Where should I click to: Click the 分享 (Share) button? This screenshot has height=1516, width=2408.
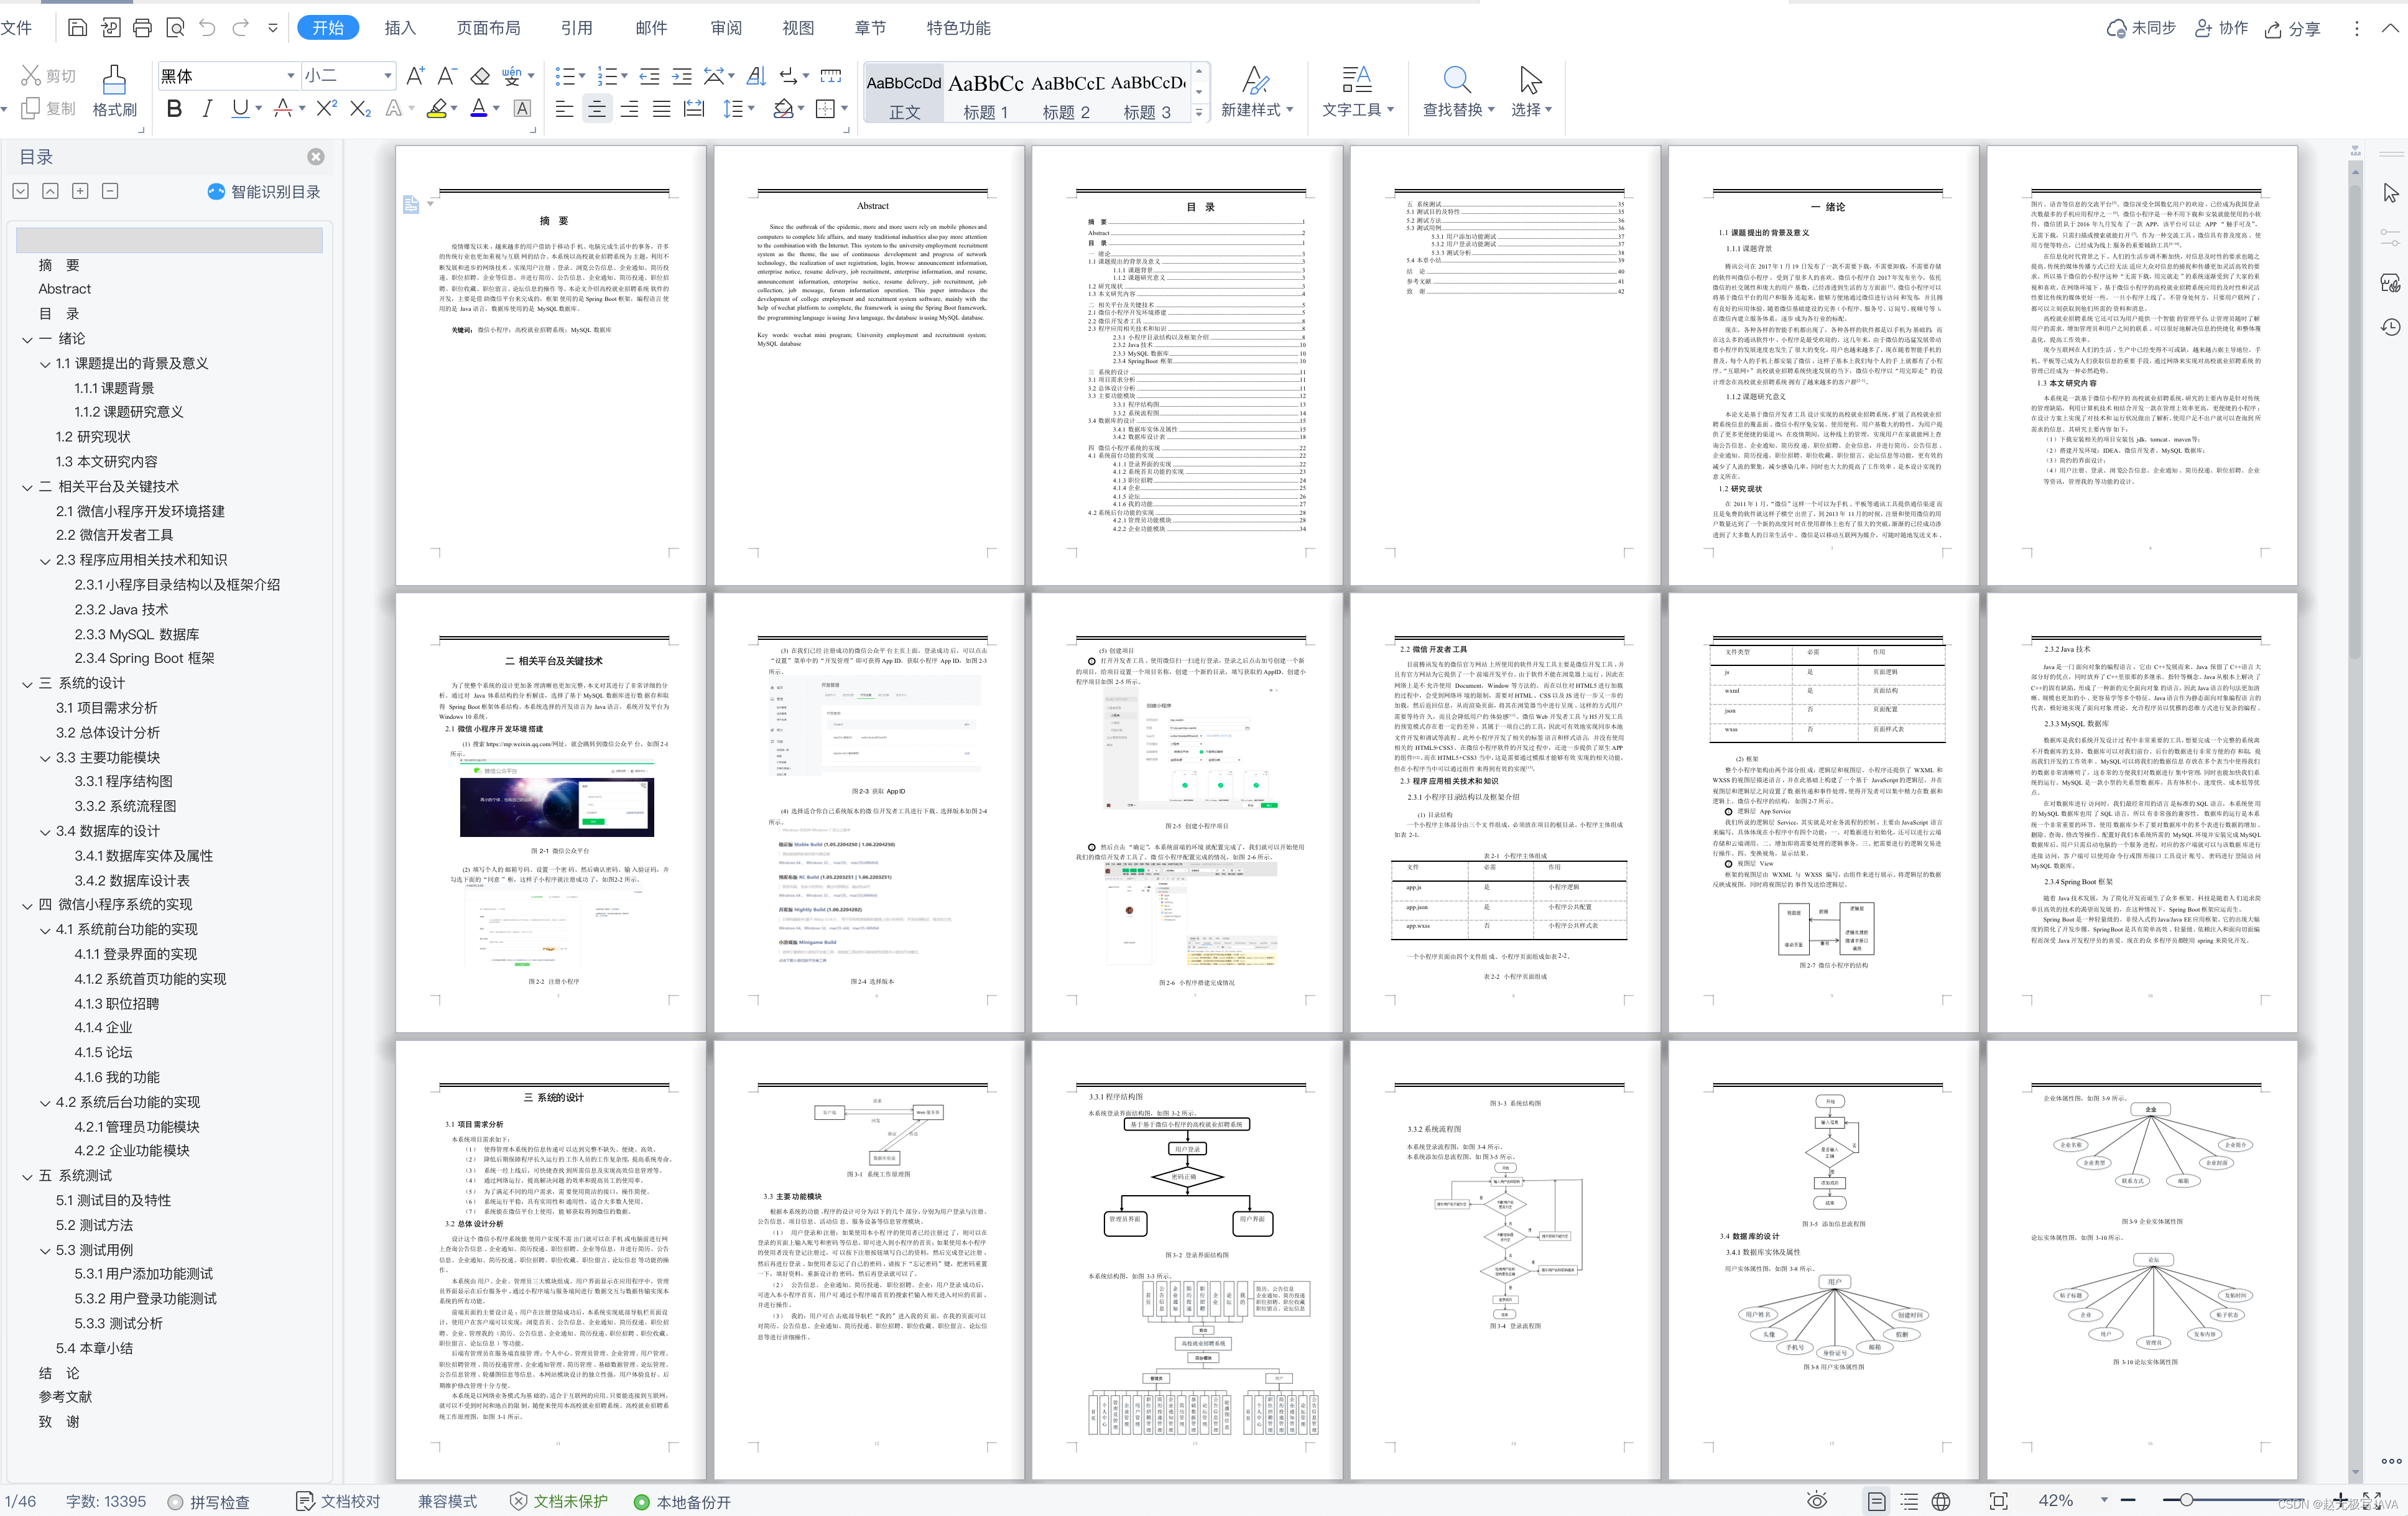(x=2293, y=28)
